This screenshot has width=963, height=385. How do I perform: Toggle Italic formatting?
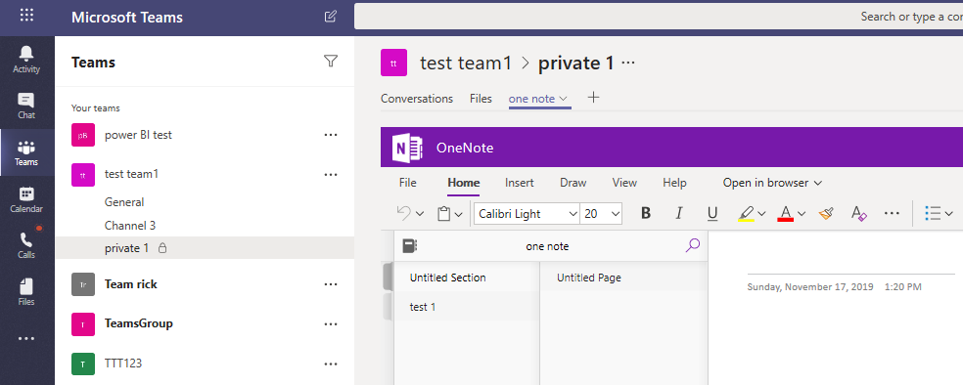[x=678, y=213]
